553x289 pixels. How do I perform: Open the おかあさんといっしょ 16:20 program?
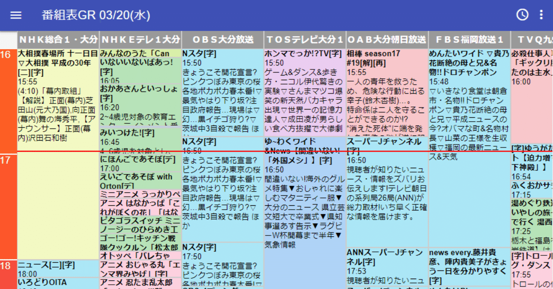(x=140, y=106)
